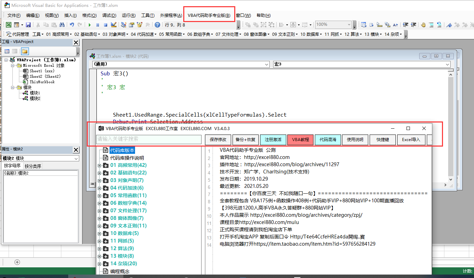This screenshot has height=278, width=474.
Task: Select ThisWorkbook in the project tree
Action: tap(42, 82)
